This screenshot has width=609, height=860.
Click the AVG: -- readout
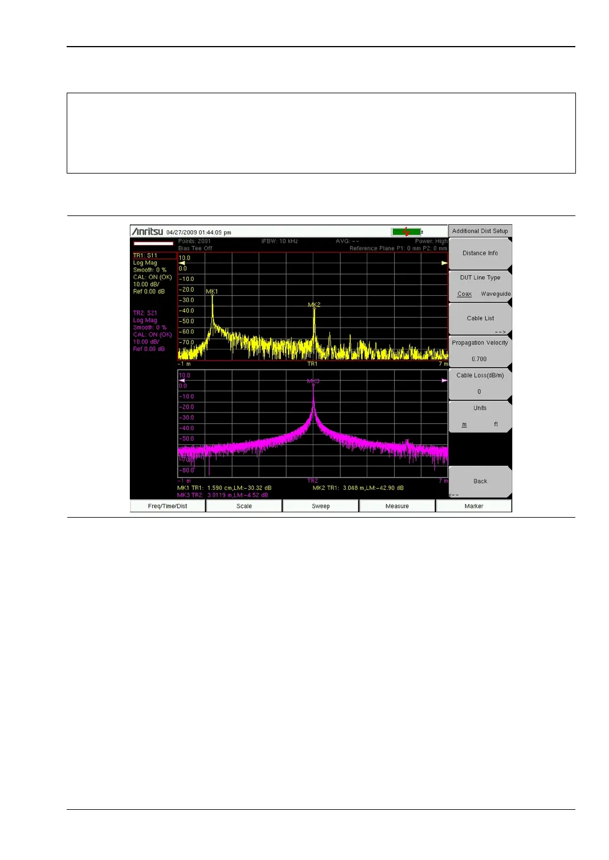(348, 241)
